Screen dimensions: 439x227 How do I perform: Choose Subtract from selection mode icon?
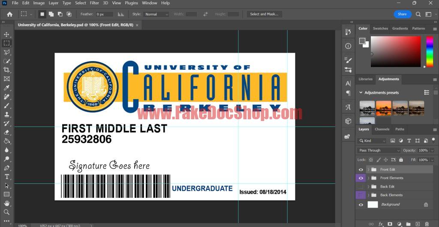[60, 14]
